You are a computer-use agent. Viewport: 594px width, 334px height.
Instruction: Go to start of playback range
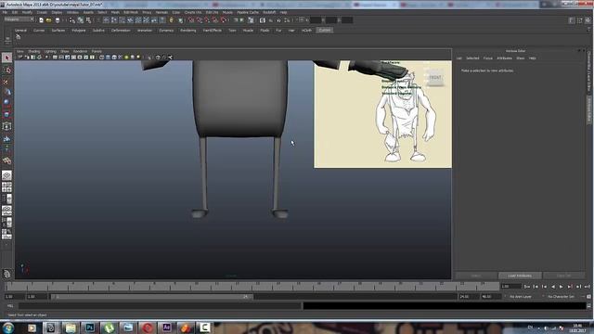click(527, 287)
